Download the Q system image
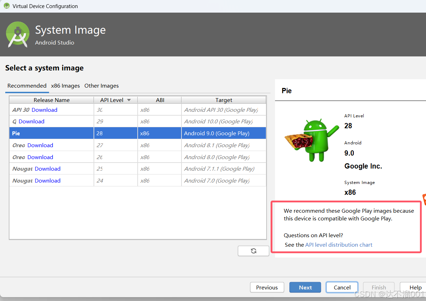The height and width of the screenshot is (301, 426). click(32, 121)
